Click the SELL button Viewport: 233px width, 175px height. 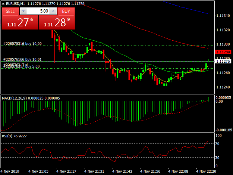point(10,11)
